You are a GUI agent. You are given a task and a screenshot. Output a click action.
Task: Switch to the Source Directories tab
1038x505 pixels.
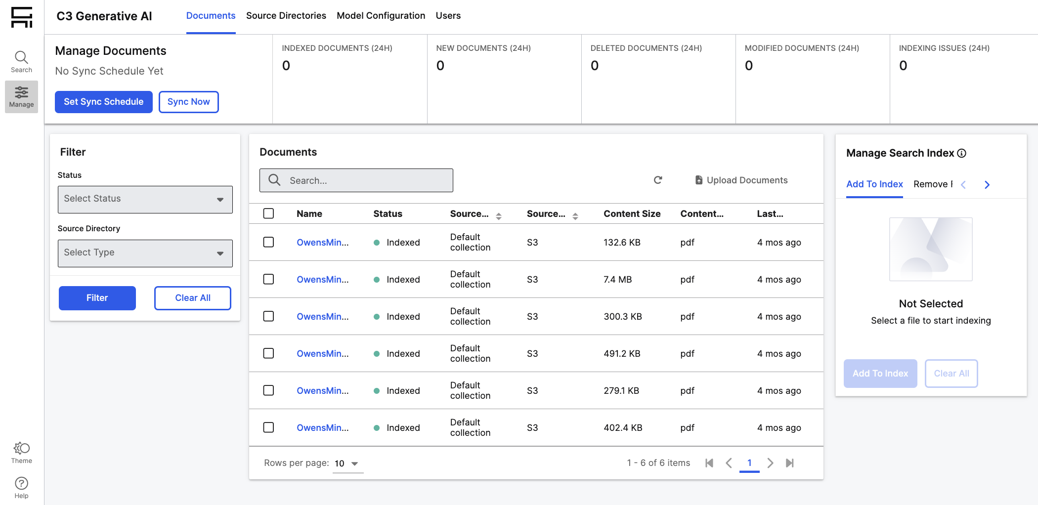tap(286, 16)
